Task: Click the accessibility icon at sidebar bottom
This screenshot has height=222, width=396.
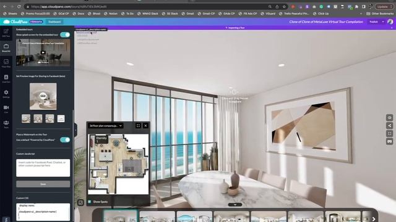Action: click(6, 220)
